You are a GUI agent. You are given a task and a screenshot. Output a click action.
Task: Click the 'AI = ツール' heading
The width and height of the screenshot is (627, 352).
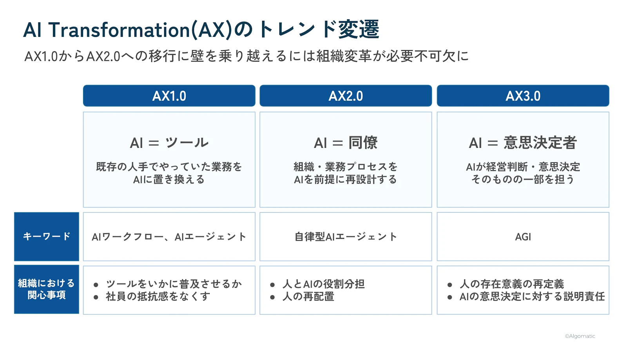(169, 143)
